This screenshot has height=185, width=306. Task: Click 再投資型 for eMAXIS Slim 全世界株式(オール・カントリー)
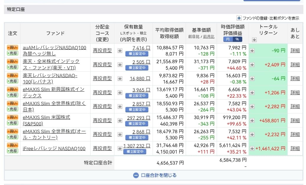tap(102, 134)
